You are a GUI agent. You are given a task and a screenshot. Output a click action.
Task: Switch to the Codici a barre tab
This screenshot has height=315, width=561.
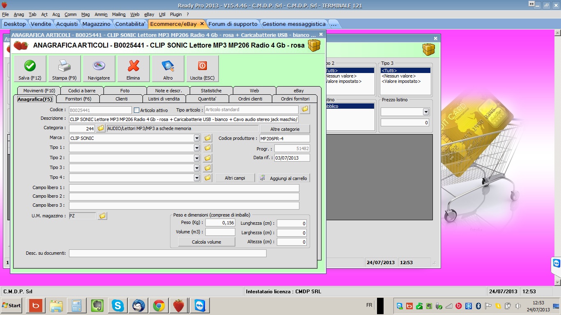click(82, 91)
